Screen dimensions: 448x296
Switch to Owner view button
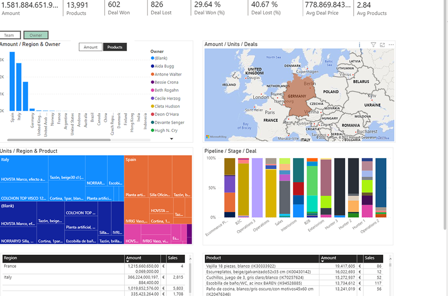click(x=36, y=35)
